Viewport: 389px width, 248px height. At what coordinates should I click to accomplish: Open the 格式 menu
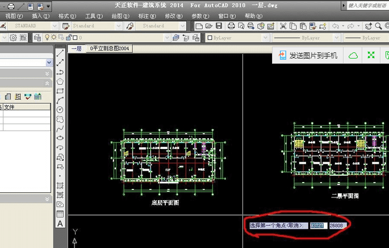tap(67, 16)
